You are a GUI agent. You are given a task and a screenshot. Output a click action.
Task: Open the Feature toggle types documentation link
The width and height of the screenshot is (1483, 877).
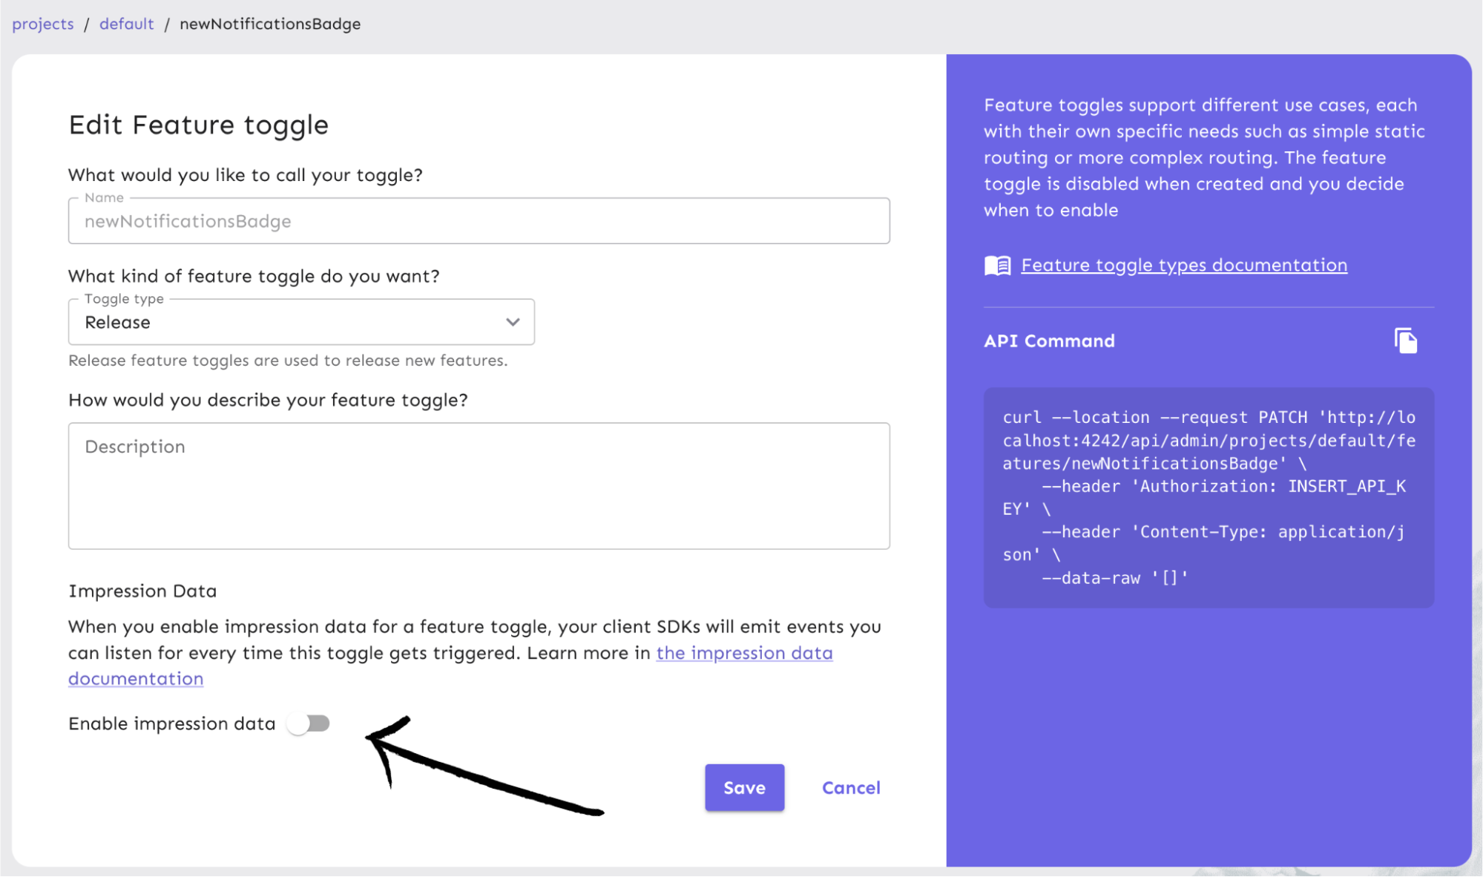point(1183,264)
